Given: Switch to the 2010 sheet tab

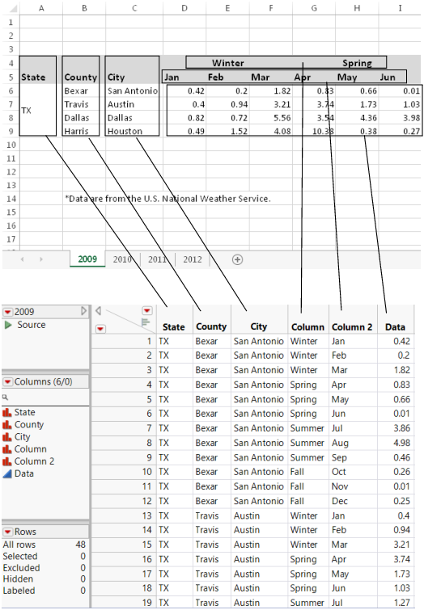Looking at the screenshot, I should (122, 259).
